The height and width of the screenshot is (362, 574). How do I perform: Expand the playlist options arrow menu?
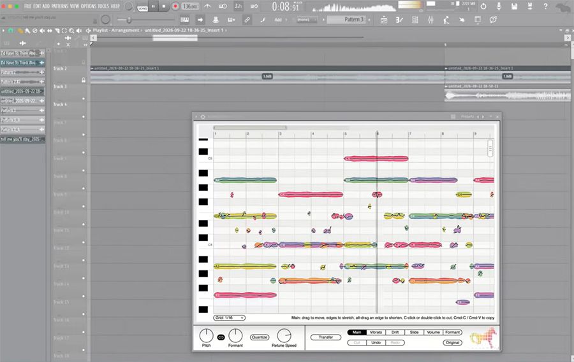(3, 31)
